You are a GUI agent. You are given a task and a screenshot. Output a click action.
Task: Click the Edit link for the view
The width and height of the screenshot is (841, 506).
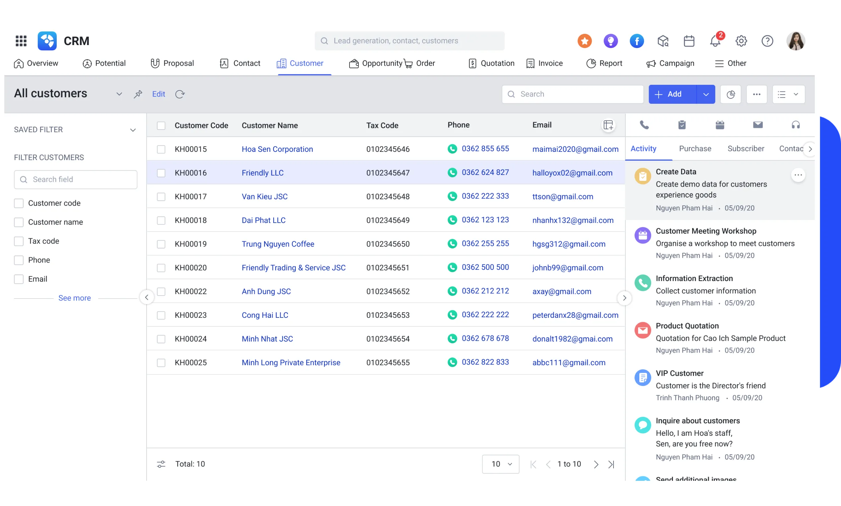(x=158, y=94)
